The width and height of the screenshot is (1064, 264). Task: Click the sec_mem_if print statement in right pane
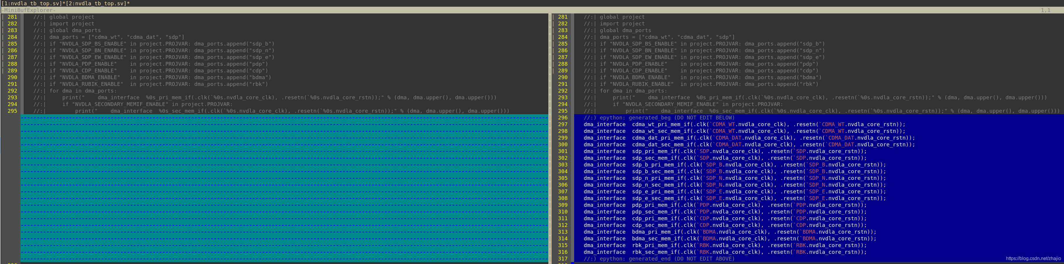821,111
